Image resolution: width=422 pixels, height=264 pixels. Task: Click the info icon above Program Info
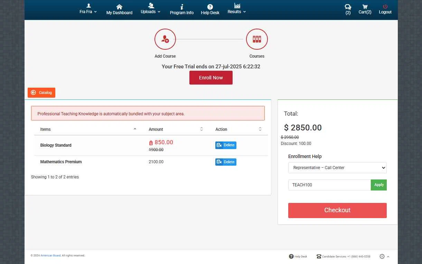coord(182,7)
